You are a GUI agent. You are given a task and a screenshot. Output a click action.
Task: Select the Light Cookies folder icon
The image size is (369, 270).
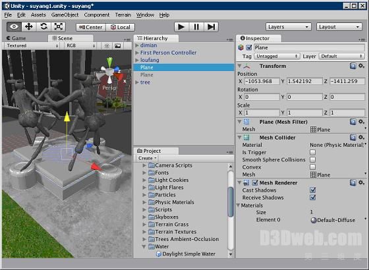pos(152,180)
